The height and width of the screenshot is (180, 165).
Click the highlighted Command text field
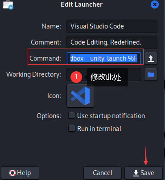(x=104, y=58)
